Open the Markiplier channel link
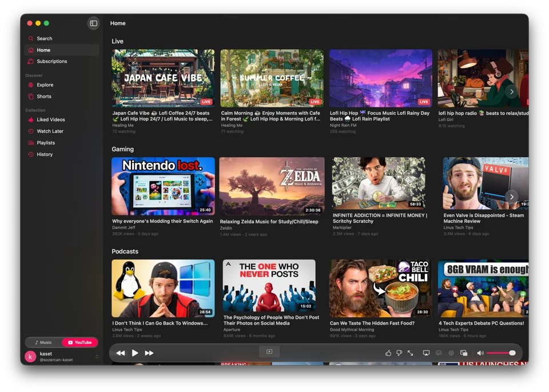This screenshot has width=549, height=392. pyautogui.click(x=342, y=227)
